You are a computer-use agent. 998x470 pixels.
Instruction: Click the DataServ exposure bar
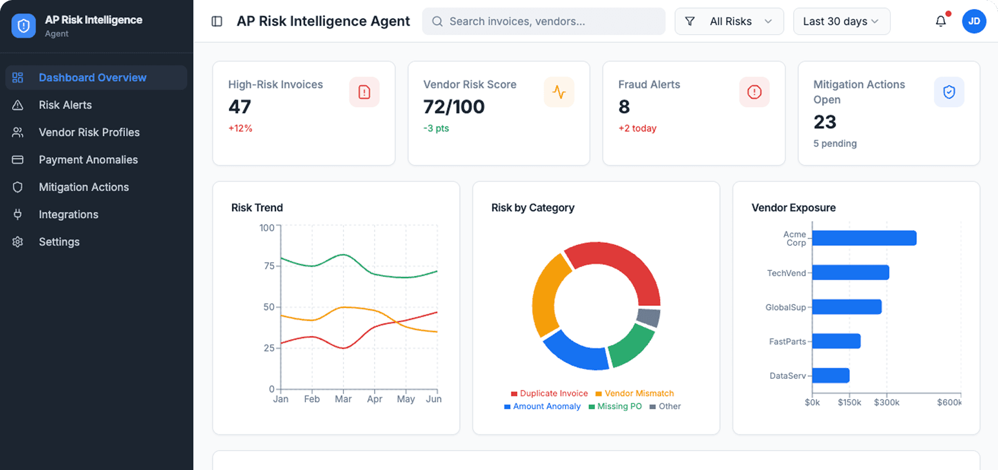point(831,376)
